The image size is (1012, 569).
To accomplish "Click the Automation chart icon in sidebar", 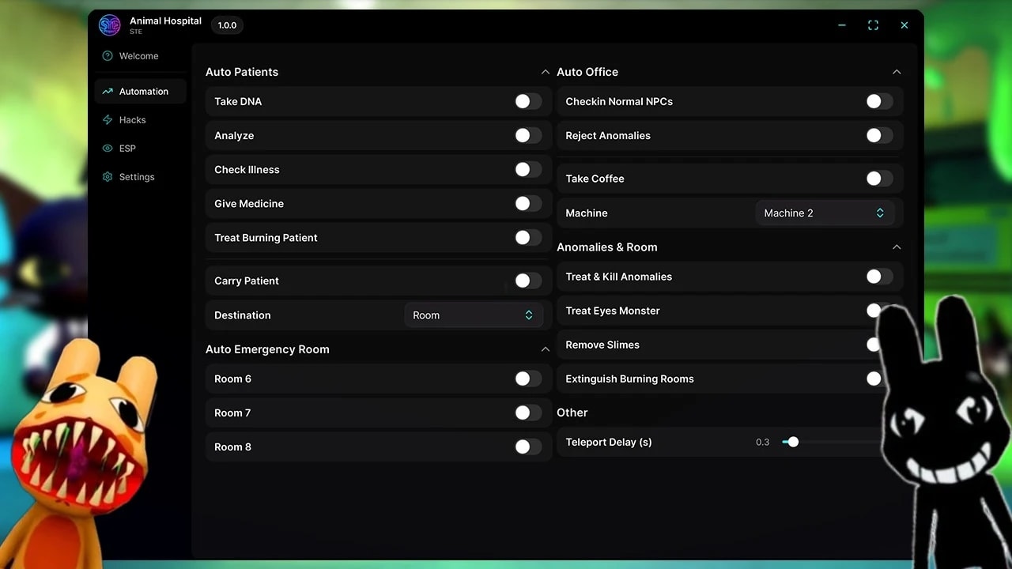I will point(108,92).
